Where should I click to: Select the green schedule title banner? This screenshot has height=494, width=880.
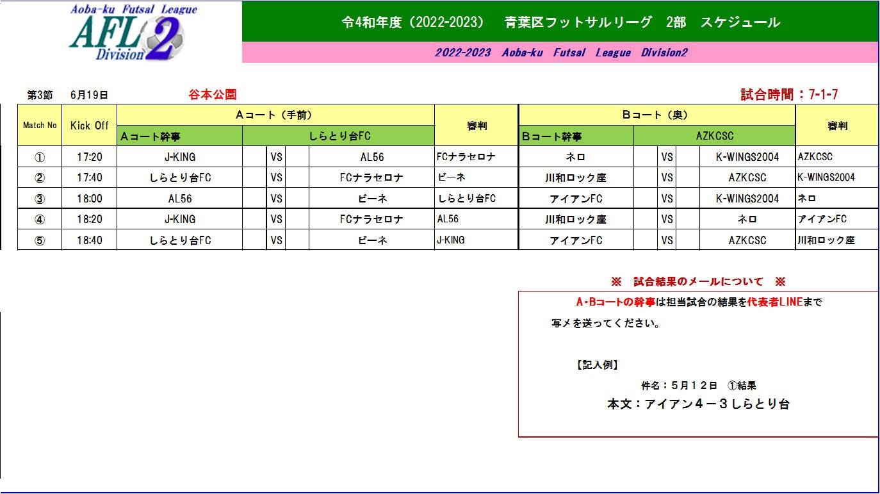click(x=560, y=22)
